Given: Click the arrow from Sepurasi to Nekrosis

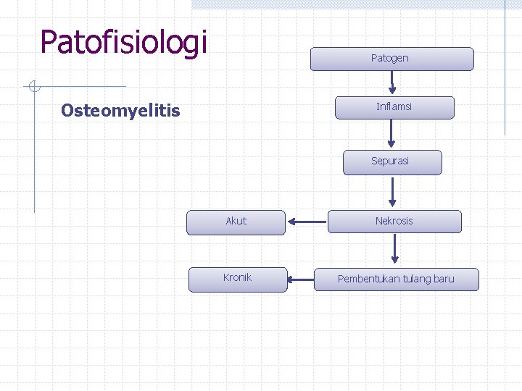Looking at the screenshot, I should 392,192.
